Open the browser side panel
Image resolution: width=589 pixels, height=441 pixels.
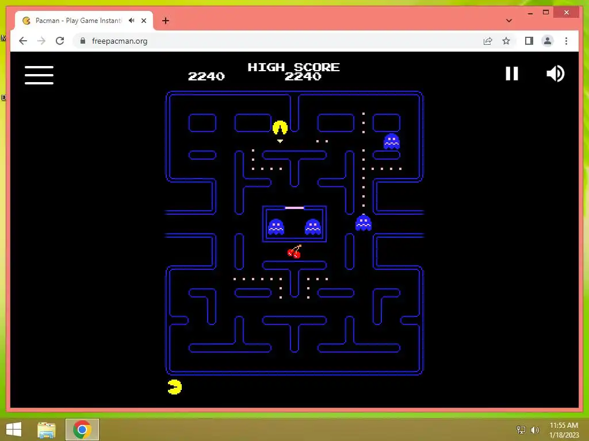tap(529, 41)
